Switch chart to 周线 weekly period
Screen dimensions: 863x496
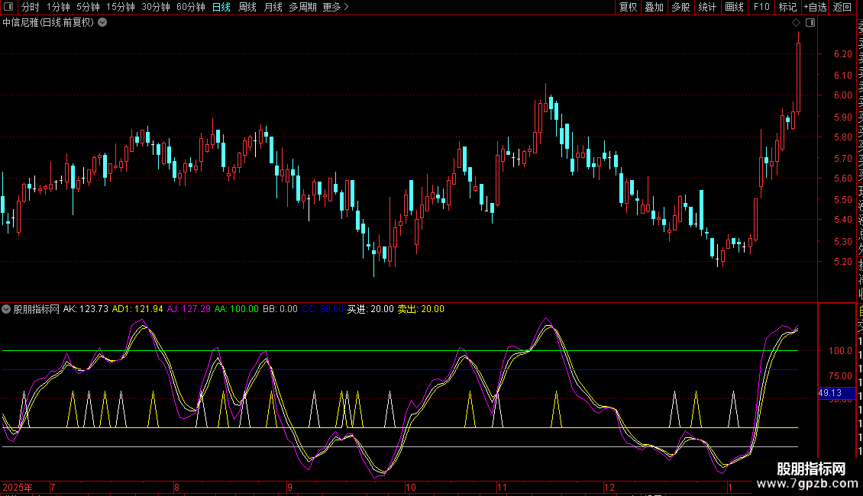(x=247, y=8)
